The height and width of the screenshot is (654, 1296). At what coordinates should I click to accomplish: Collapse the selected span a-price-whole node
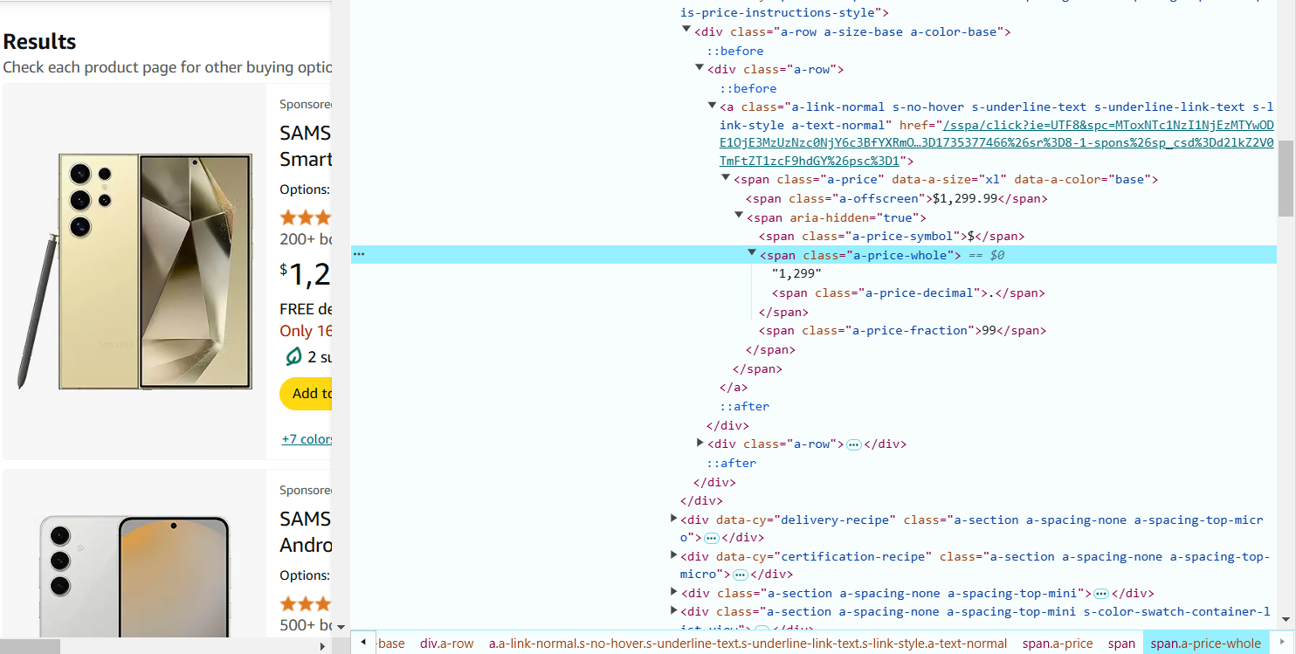point(751,252)
